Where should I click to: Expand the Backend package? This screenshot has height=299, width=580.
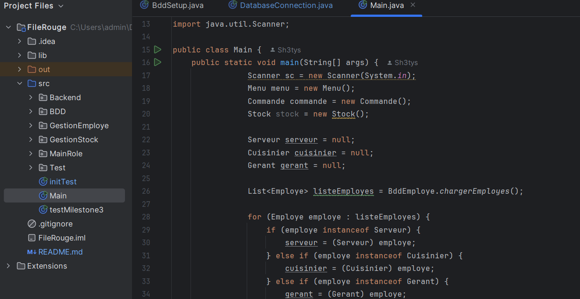point(30,97)
